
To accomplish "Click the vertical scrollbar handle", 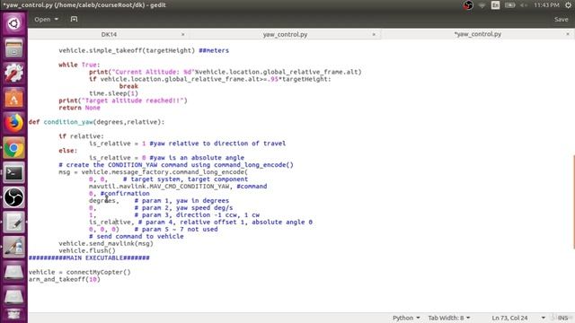I will (x=573, y=202).
